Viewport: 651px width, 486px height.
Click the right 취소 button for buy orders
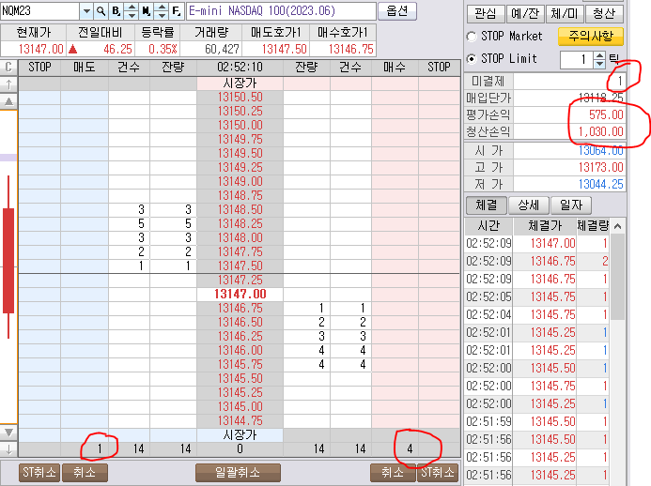click(393, 472)
